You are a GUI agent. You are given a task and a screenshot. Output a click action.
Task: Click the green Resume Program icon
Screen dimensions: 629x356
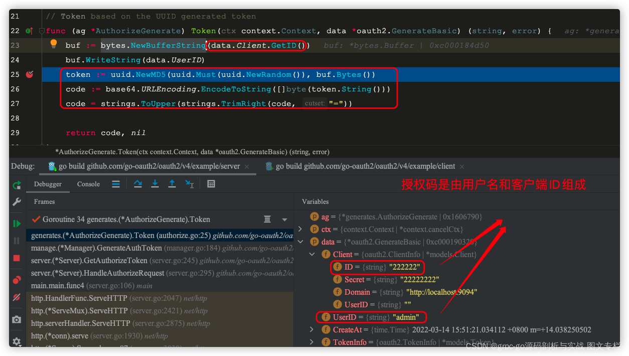click(17, 223)
